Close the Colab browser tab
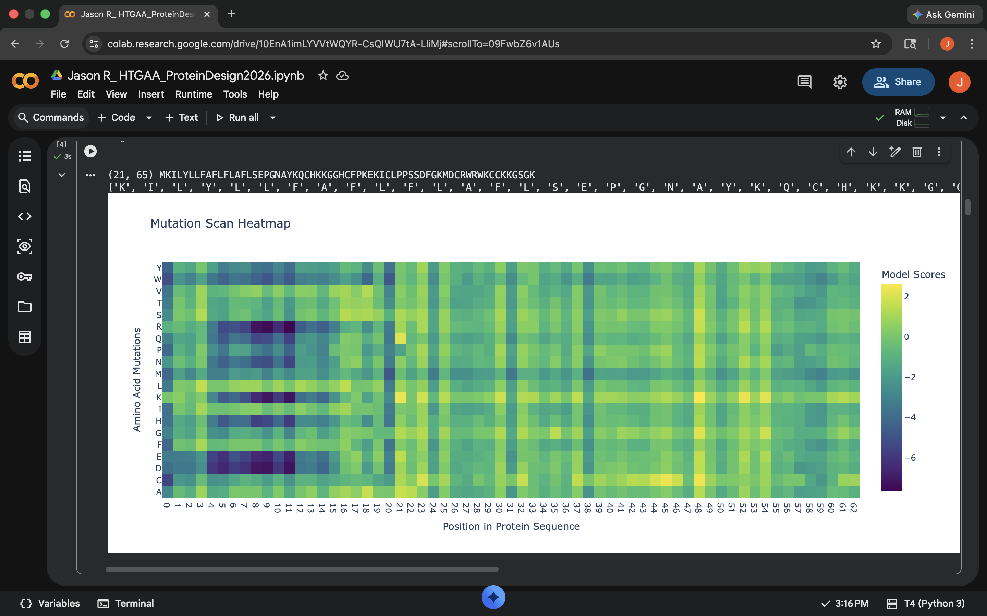987x616 pixels. pos(207,14)
